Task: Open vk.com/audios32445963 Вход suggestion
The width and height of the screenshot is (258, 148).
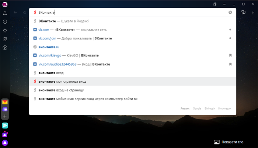Action: point(133,64)
